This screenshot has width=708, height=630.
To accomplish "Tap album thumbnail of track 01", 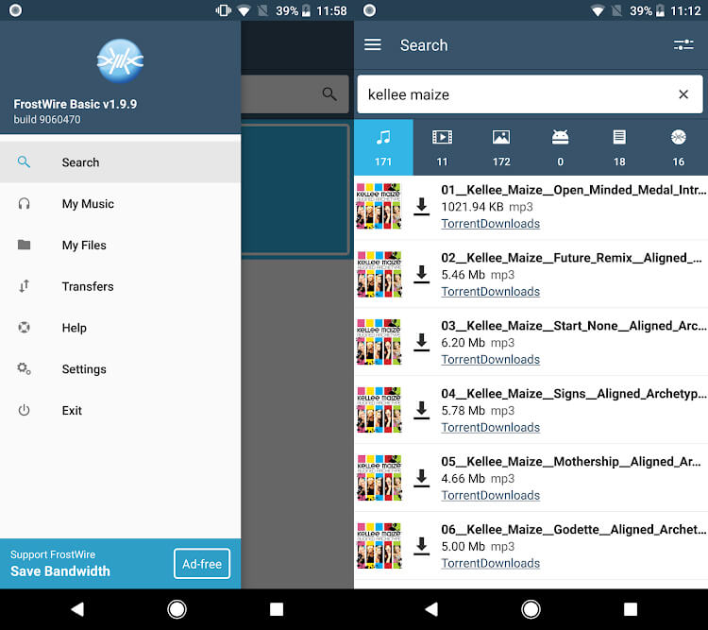I will pos(379,206).
